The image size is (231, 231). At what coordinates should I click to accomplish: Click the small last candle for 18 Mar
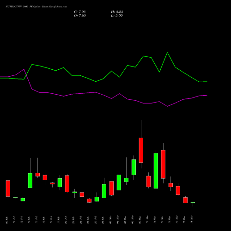tap(193, 203)
